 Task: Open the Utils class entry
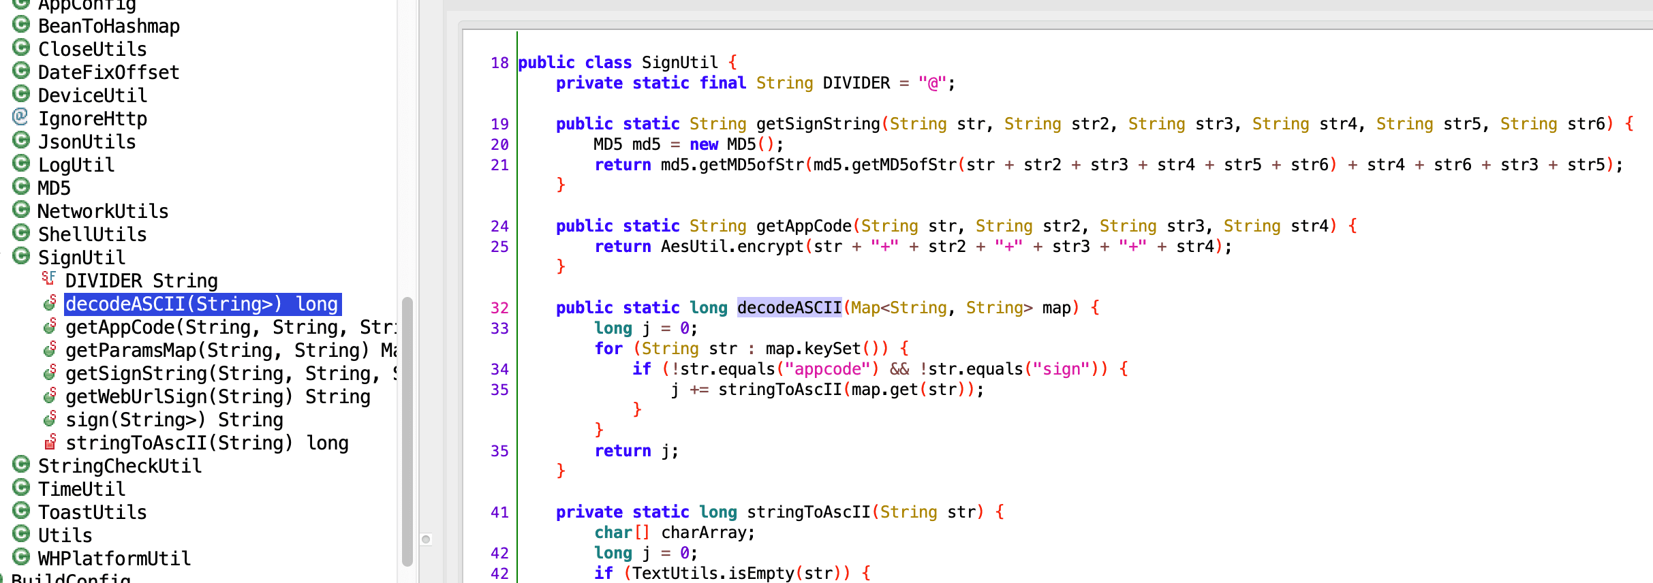point(65,536)
